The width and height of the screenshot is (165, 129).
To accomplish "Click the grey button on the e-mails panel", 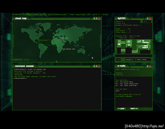I will (x=148, y=66).
